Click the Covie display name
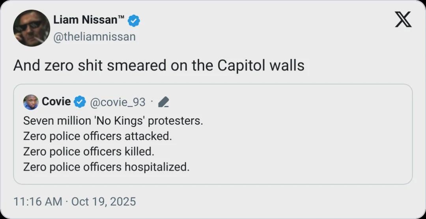The image size is (426, 219). 56,102
